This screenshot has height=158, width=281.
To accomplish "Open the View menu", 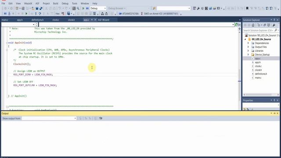I will click(18, 4).
